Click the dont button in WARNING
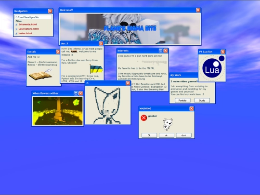Image resolution: width=260 pixels, height=195 pixels. tap(183, 135)
